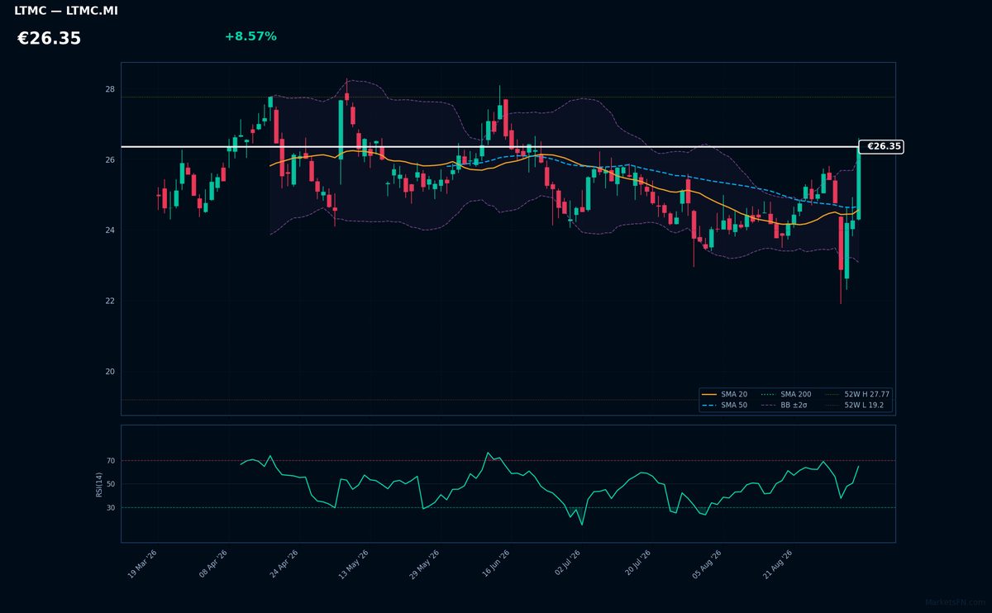992x613 pixels.
Task: Click the 16 Jun '26 date label
Action: point(495,564)
